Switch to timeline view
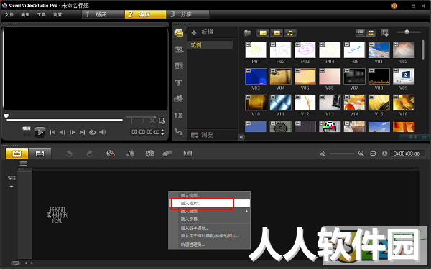This screenshot has height=269, width=431. click(x=40, y=154)
